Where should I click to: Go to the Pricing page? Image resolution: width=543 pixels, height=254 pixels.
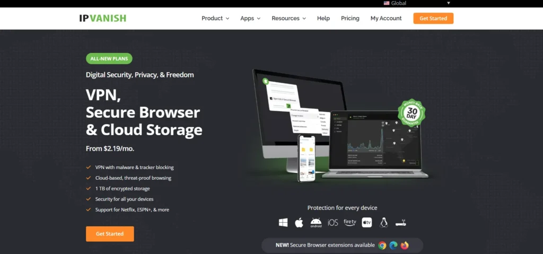point(350,18)
